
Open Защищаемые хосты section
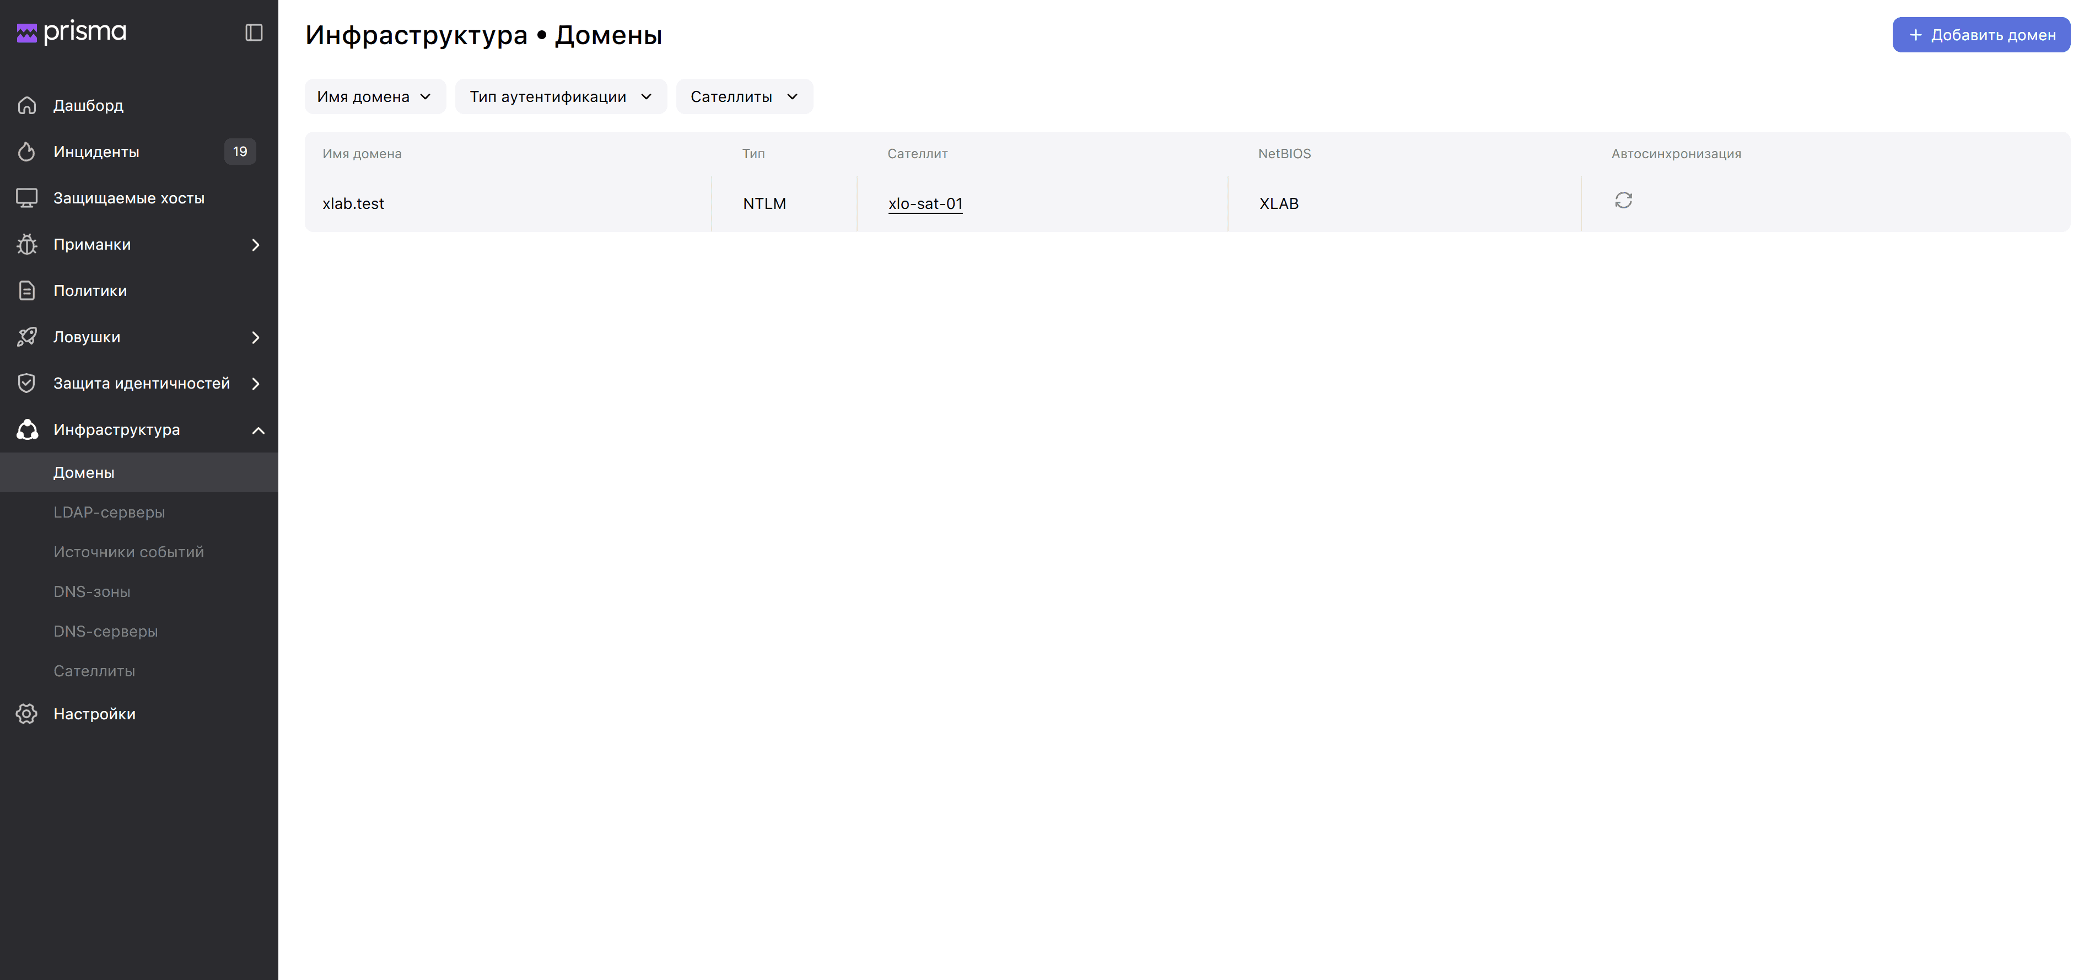point(139,198)
